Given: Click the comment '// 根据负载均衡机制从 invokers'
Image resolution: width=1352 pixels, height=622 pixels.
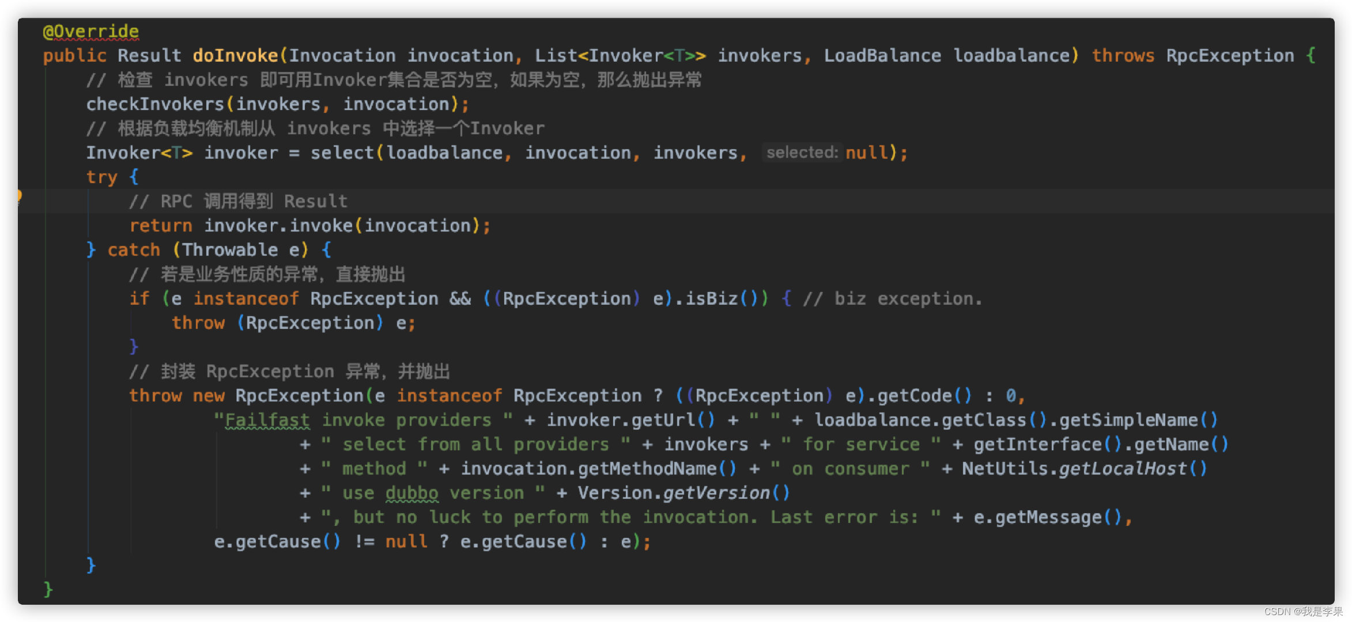Looking at the screenshot, I should point(315,128).
